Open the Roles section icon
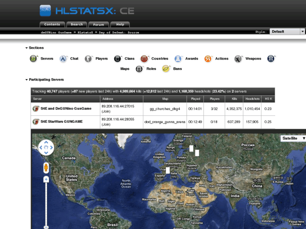Viewport: 306px width, 229px height. [139, 69]
